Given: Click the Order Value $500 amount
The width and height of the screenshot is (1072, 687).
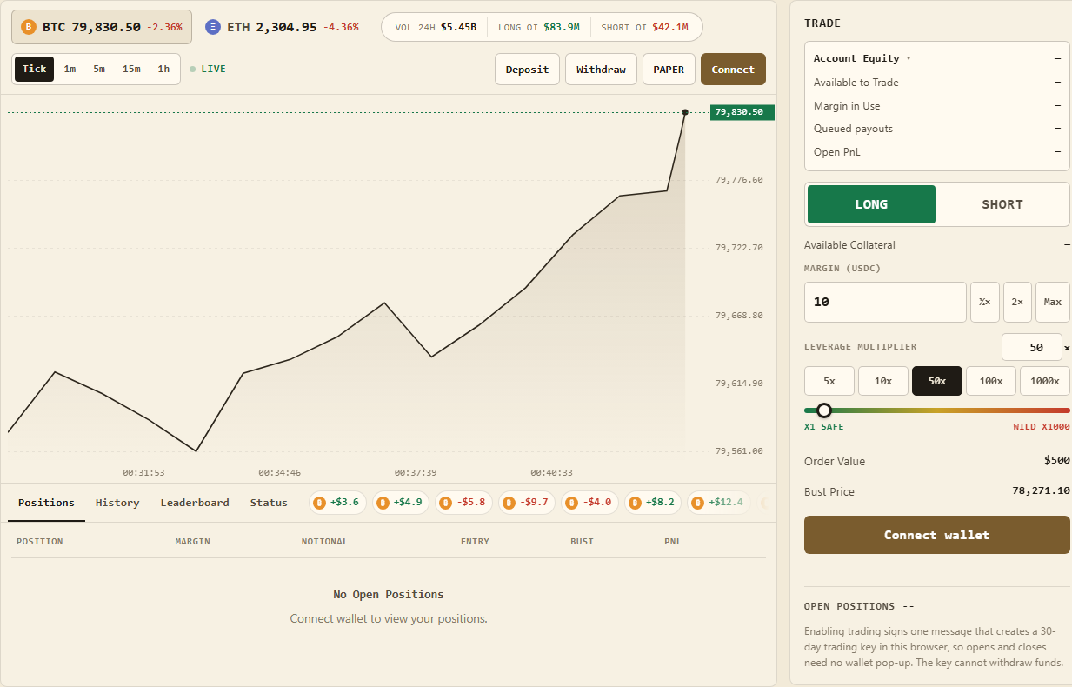Looking at the screenshot, I should coord(1057,460).
